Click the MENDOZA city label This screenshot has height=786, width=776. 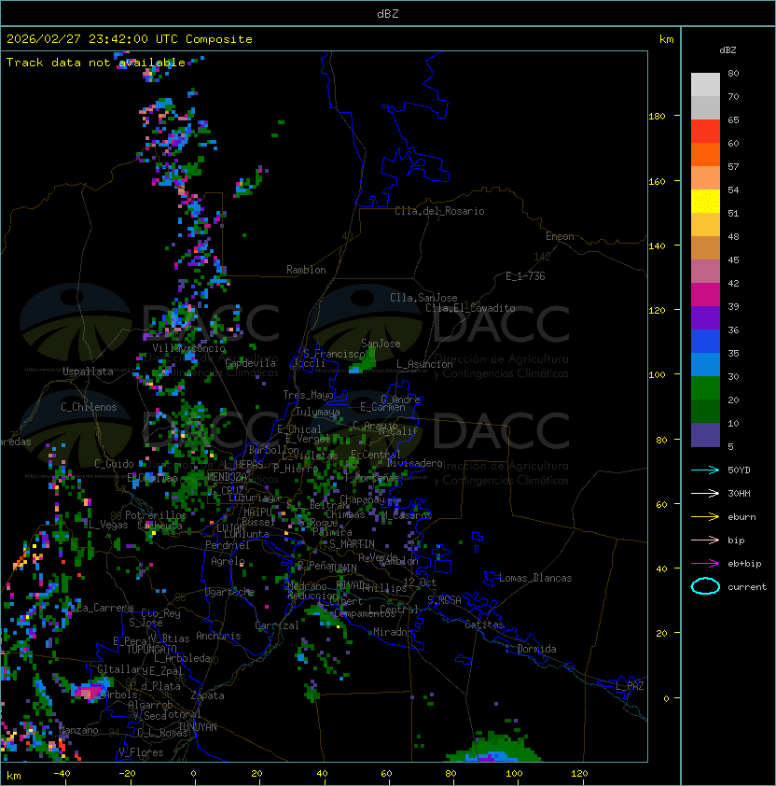click(x=228, y=477)
